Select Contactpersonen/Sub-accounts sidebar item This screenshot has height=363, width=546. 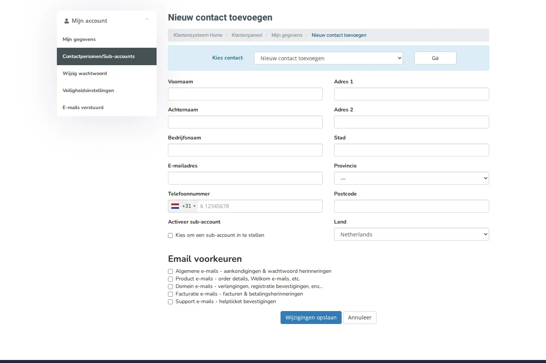[107, 56]
